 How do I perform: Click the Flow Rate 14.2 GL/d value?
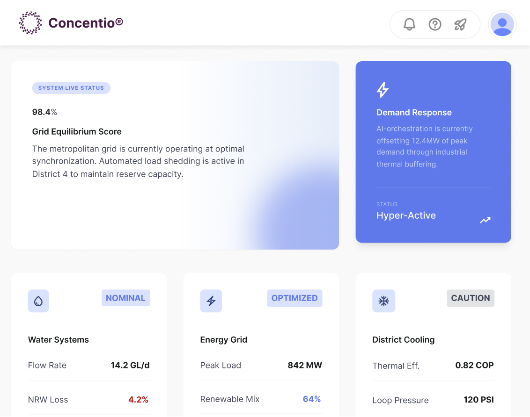(x=130, y=365)
